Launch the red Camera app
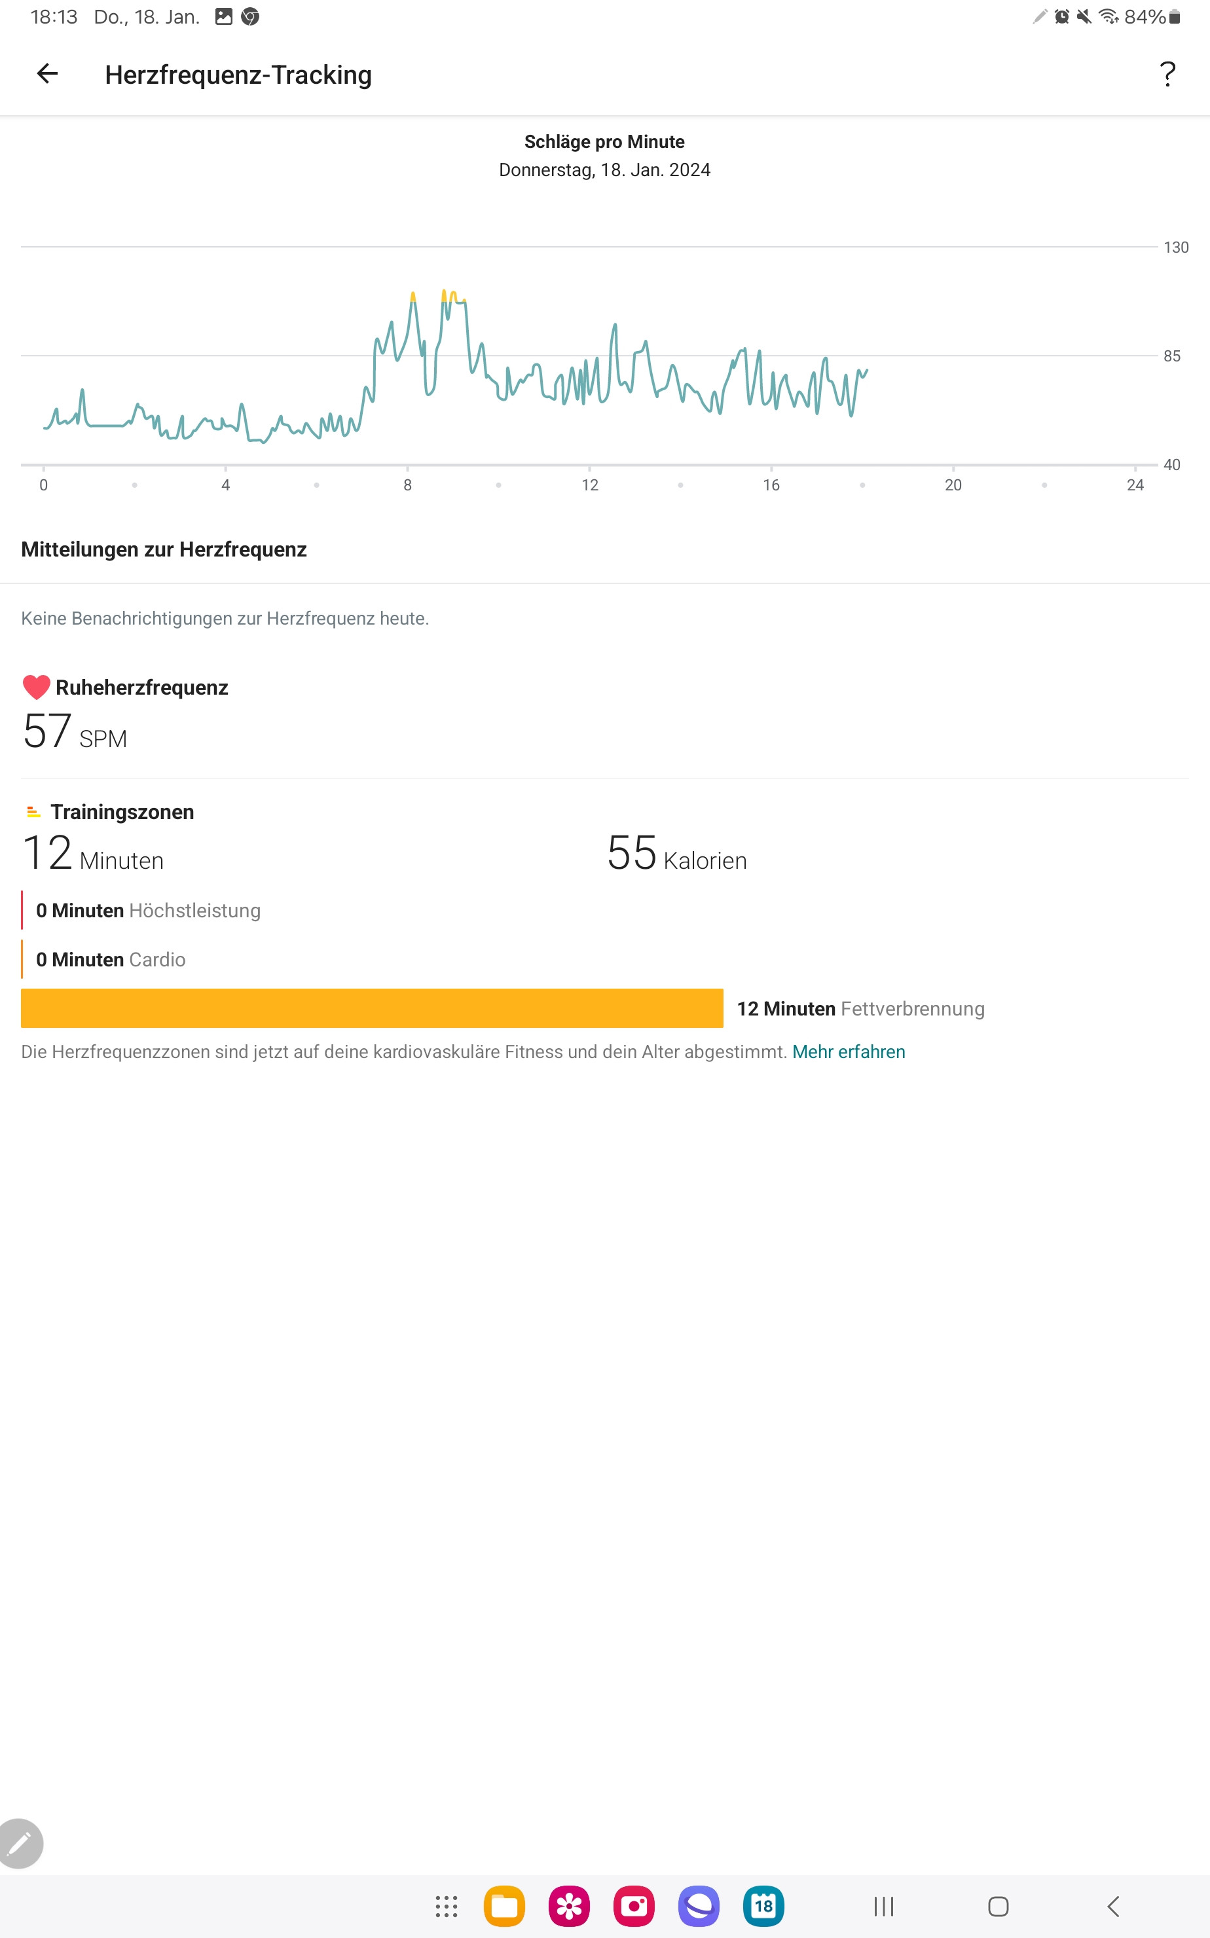The width and height of the screenshot is (1210, 1938). pyautogui.click(x=634, y=1906)
